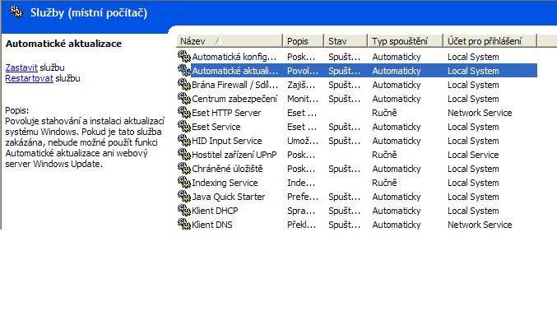
Task: Click the Služby title gear icon
Action: click(16, 12)
